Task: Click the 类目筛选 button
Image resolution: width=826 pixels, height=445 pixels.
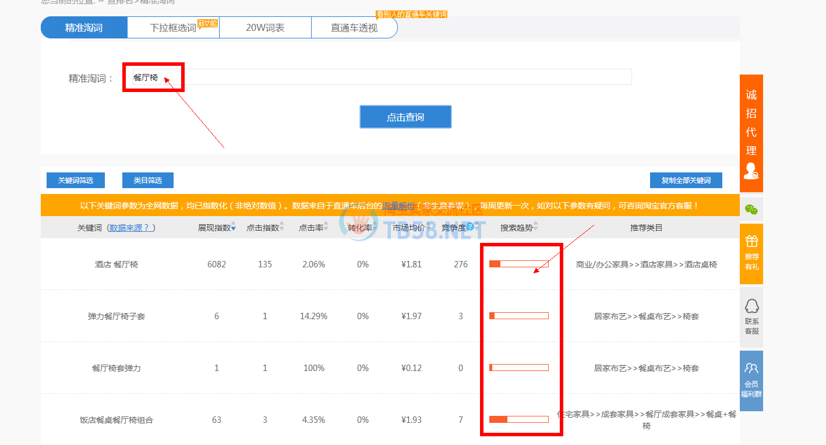Action: (148, 181)
